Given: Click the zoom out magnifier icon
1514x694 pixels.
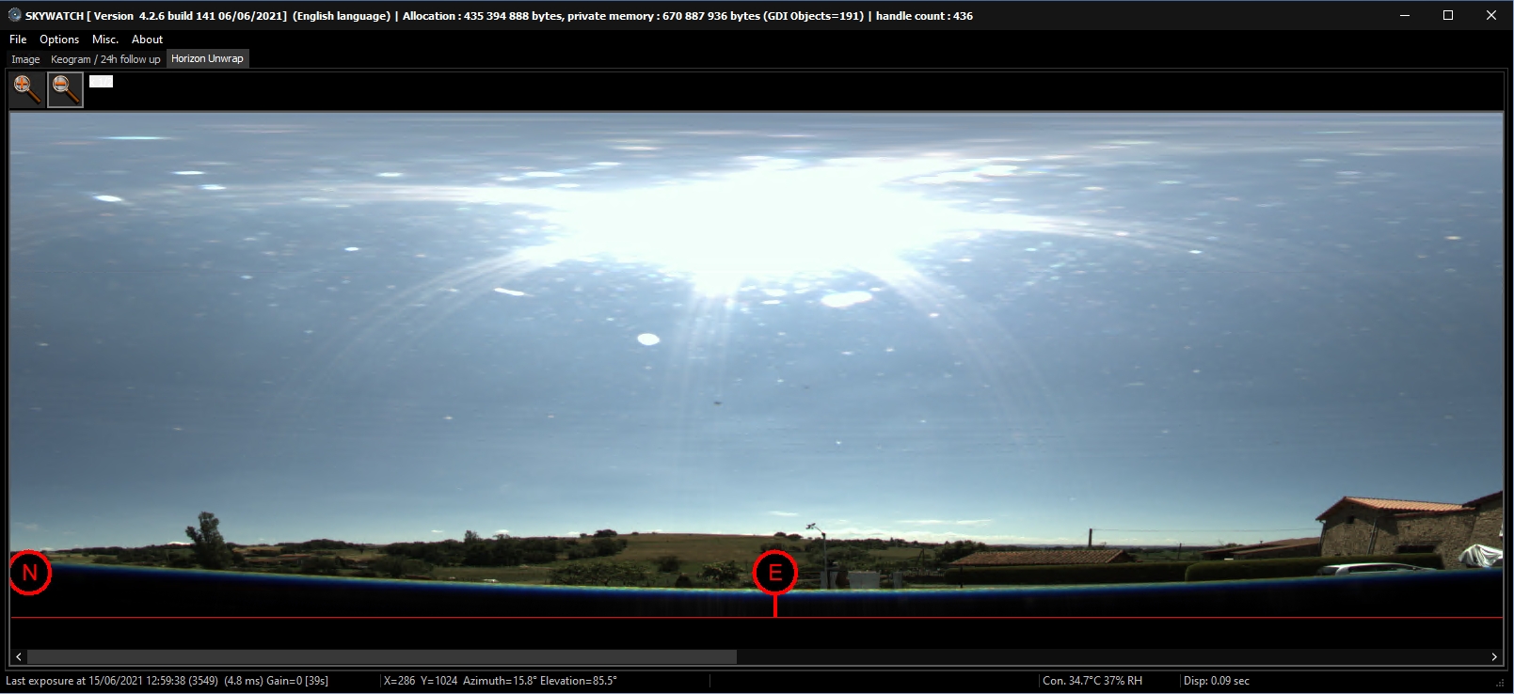Looking at the screenshot, I should pyautogui.click(x=66, y=90).
